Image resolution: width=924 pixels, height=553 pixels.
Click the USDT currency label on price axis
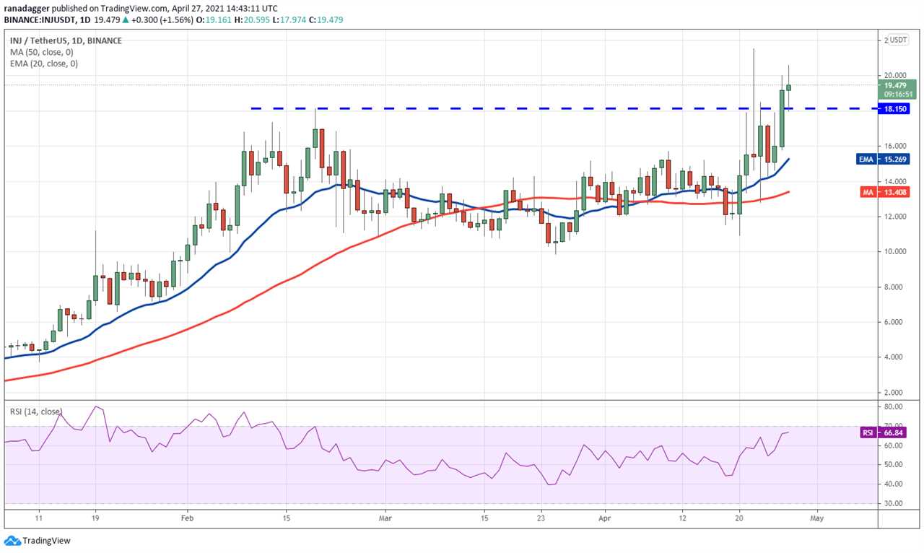tap(898, 40)
